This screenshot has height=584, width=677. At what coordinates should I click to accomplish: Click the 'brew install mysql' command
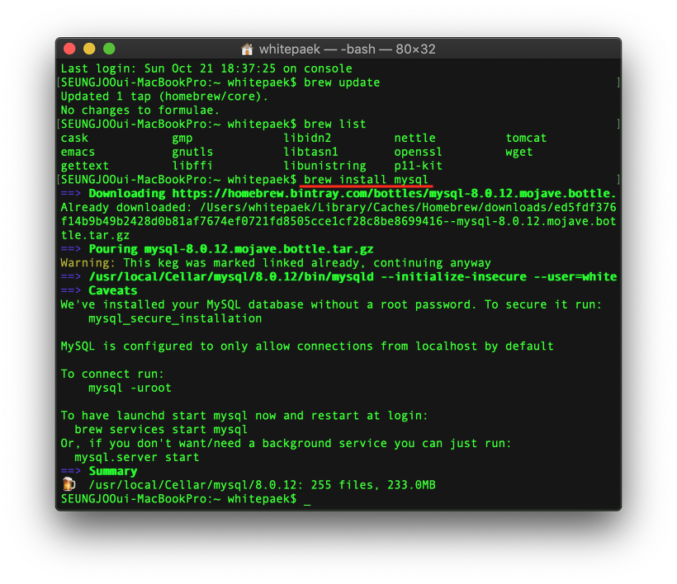click(366, 180)
